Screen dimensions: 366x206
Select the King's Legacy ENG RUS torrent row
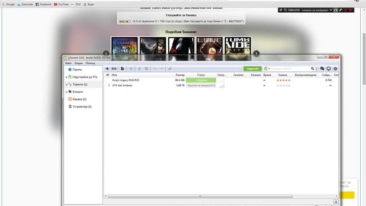pyautogui.click(x=221, y=80)
